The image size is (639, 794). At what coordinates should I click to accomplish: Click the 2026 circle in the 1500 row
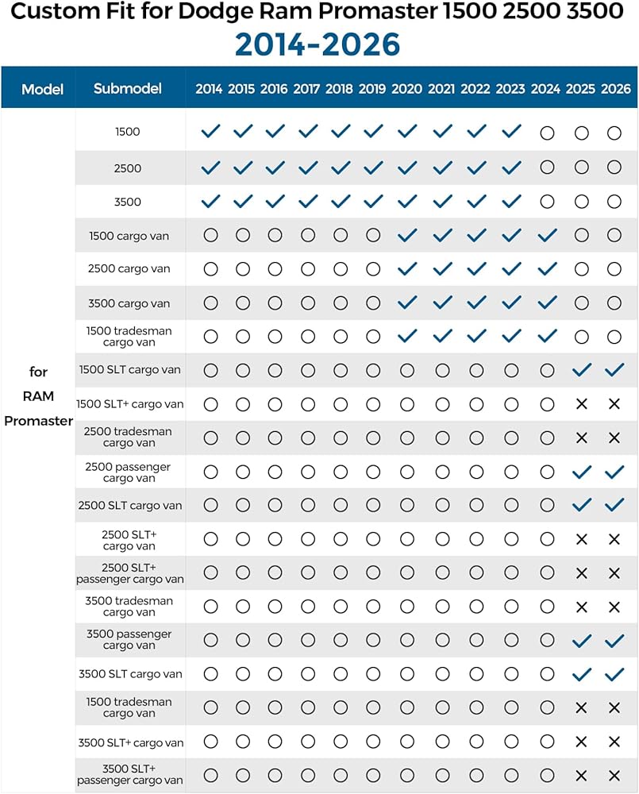(614, 133)
